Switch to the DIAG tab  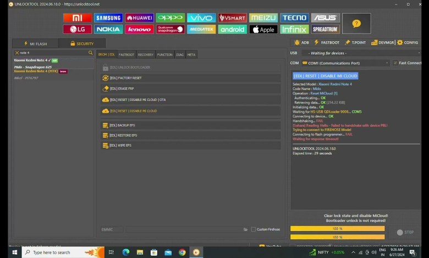coord(180,54)
